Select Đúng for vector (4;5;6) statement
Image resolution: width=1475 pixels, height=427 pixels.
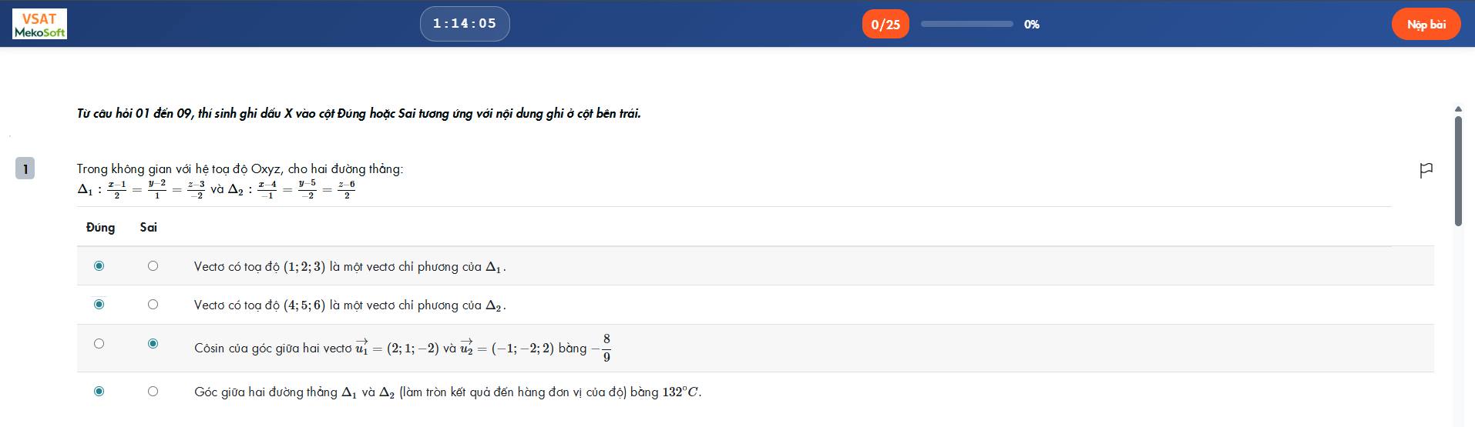[x=99, y=305]
